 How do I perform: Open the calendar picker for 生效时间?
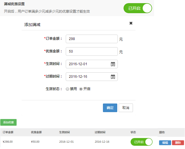coord(113,64)
